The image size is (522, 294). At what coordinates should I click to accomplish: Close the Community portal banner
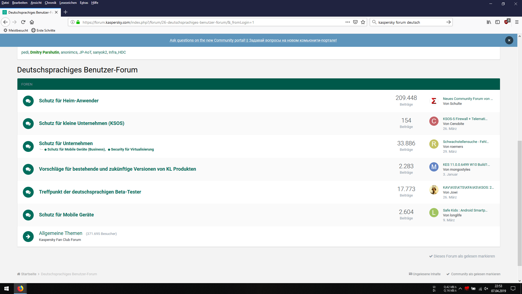pyautogui.click(x=509, y=40)
